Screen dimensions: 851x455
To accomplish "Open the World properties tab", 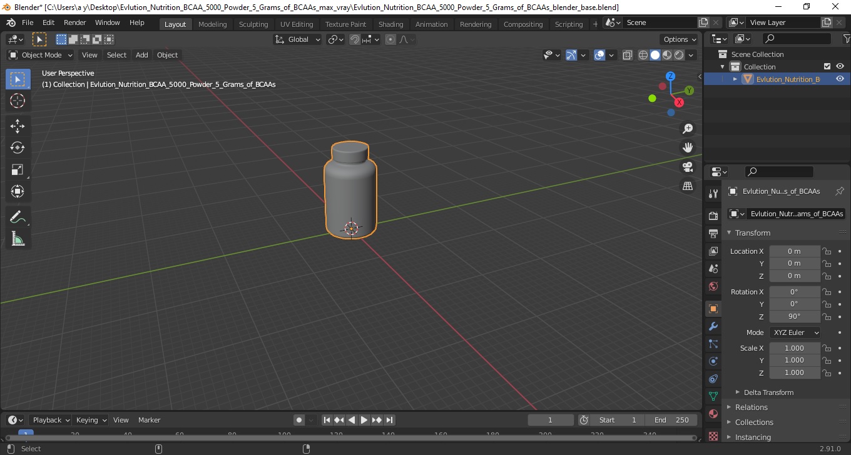I will 713,286.
